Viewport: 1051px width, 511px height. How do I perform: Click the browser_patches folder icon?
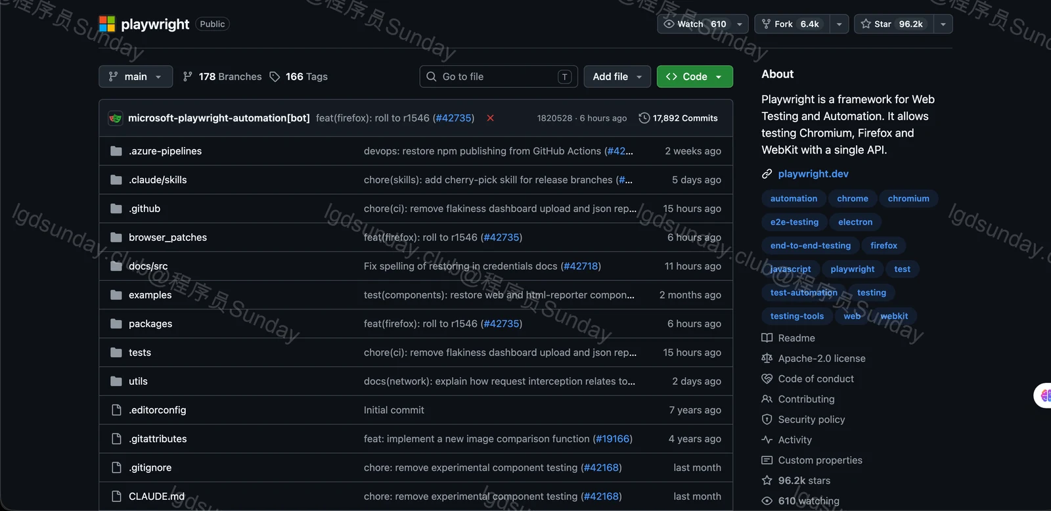(116, 238)
